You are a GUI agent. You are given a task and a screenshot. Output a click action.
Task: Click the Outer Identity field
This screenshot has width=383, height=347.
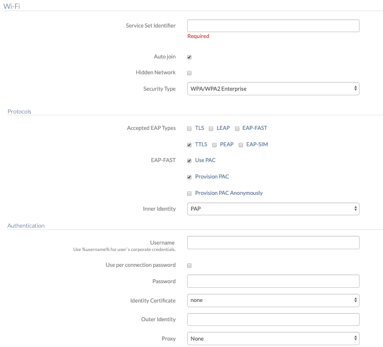pyautogui.click(x=273, y=319)
